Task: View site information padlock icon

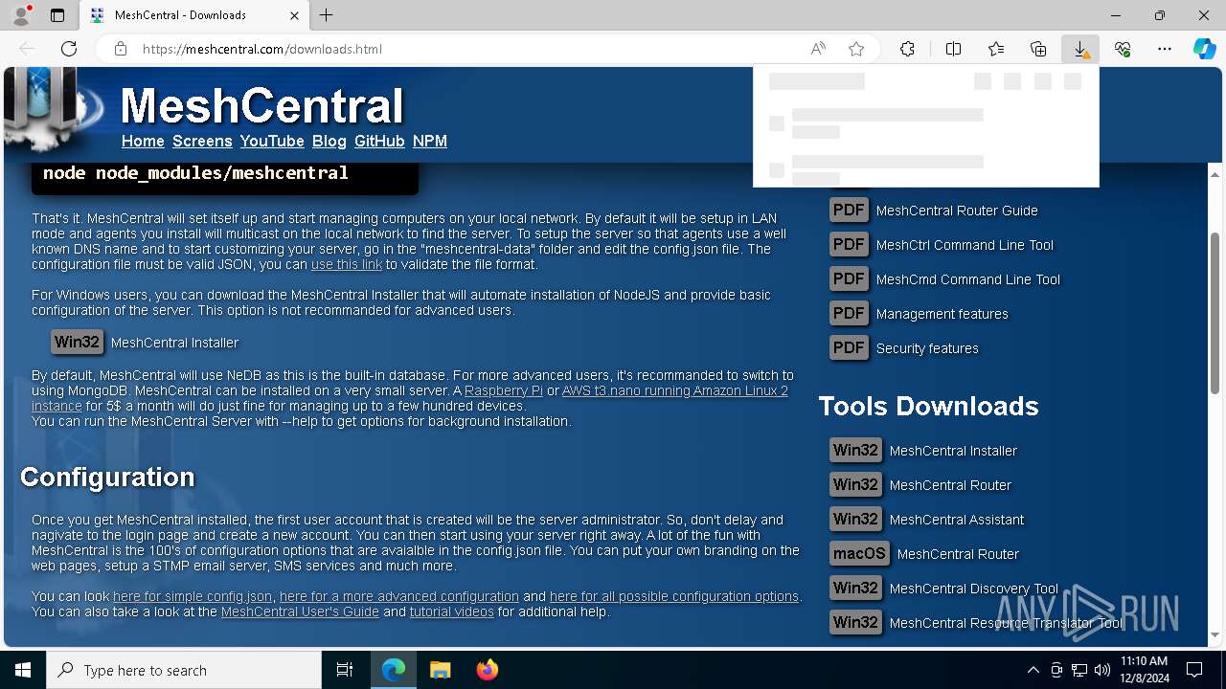Action: 121,49
